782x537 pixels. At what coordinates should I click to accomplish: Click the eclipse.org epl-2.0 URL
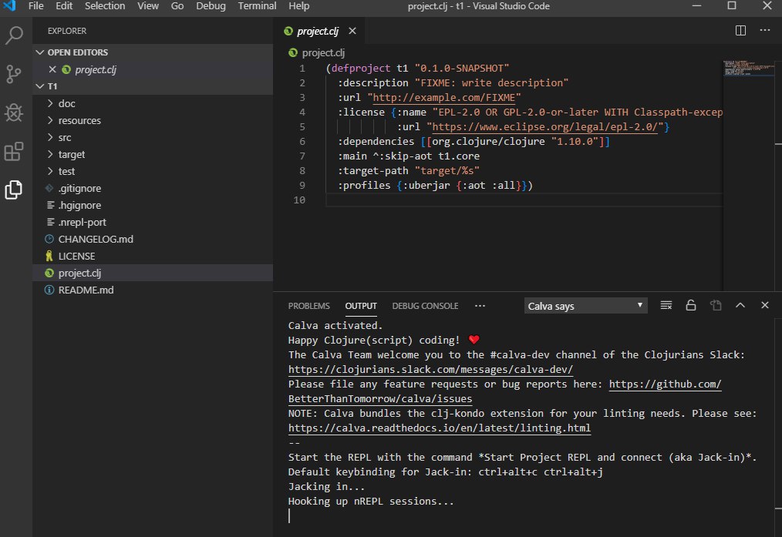[x=544, y=127]
